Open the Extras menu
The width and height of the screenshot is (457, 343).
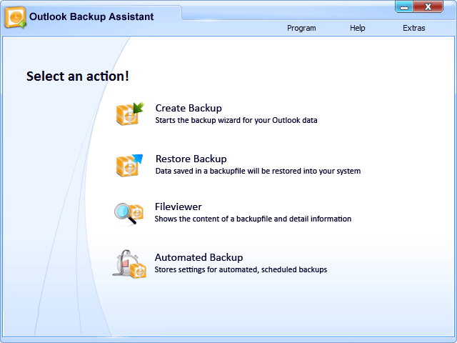click(x=413, y=28)
